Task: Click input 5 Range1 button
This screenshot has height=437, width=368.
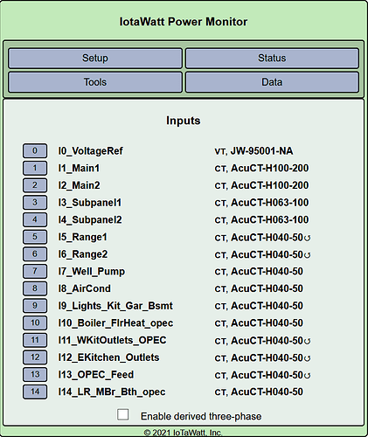Action: (35, 237)
